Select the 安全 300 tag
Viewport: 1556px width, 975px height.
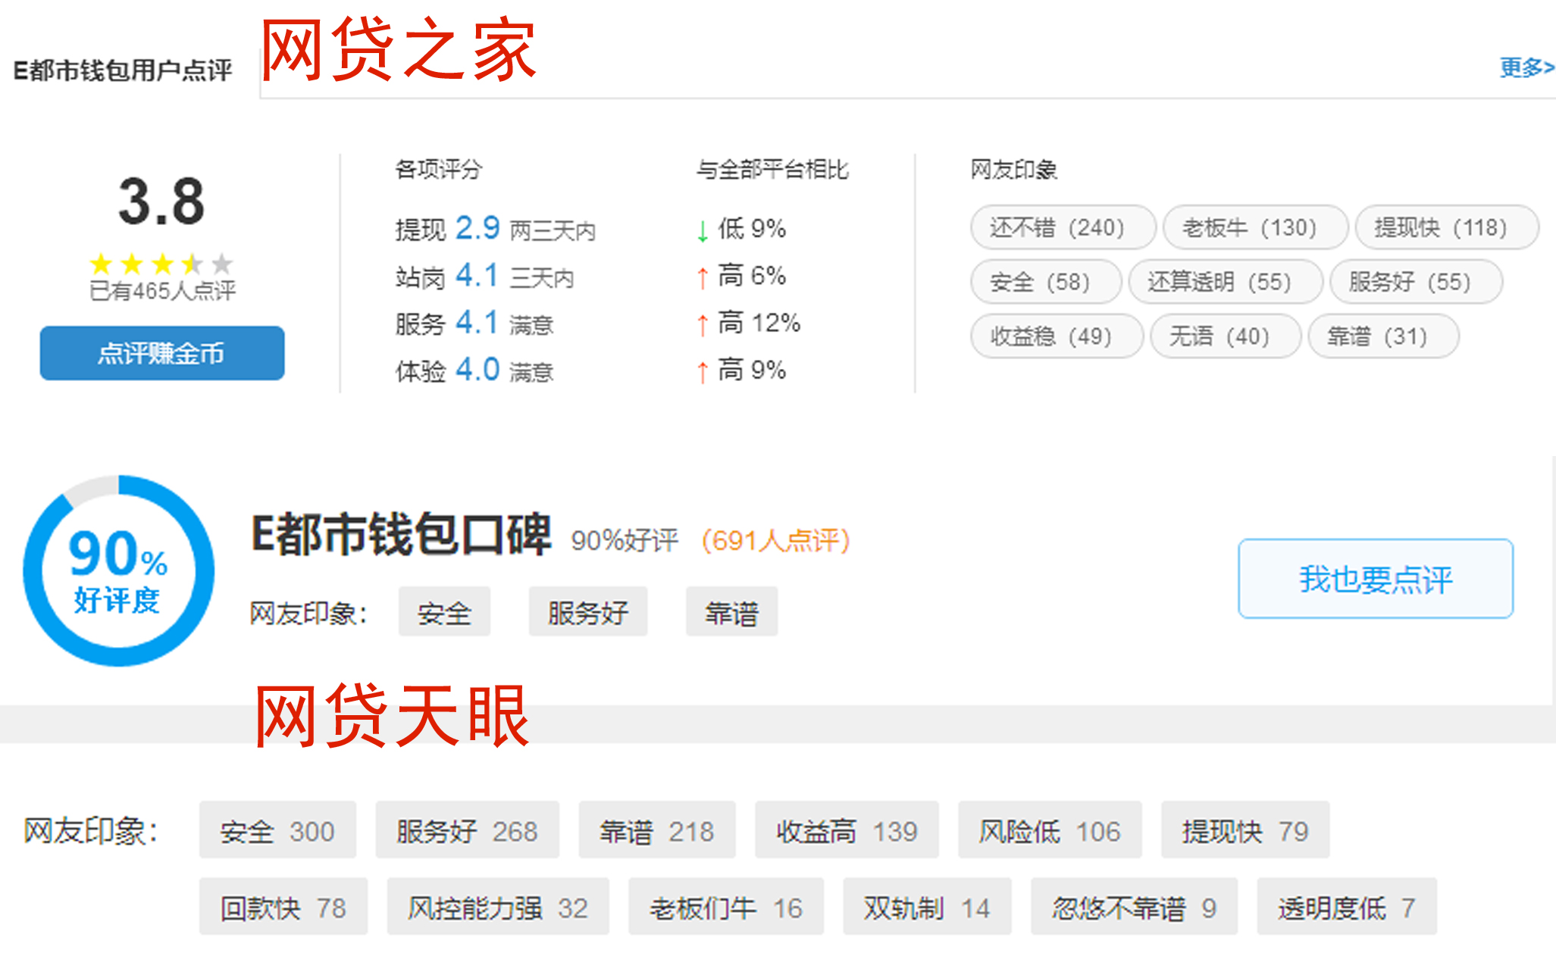(277, 830)
